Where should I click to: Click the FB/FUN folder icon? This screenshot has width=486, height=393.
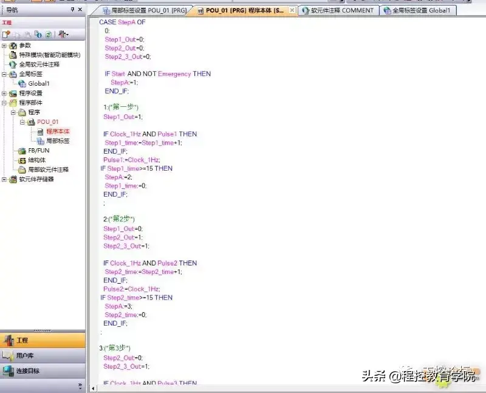tap(22, 151)
